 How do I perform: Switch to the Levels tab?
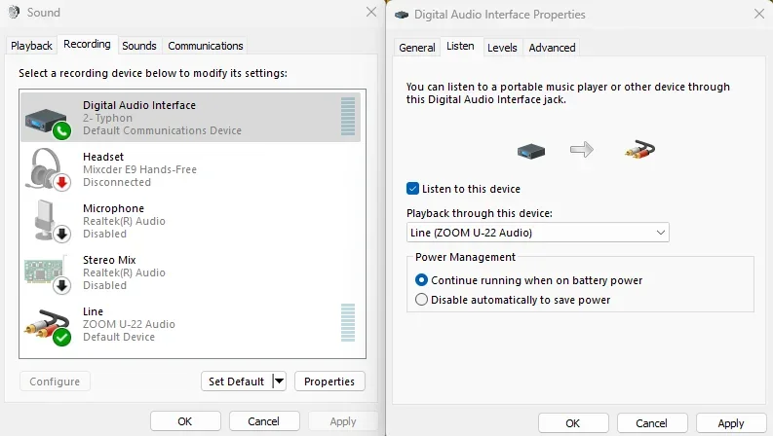click(x=502, y=47)
